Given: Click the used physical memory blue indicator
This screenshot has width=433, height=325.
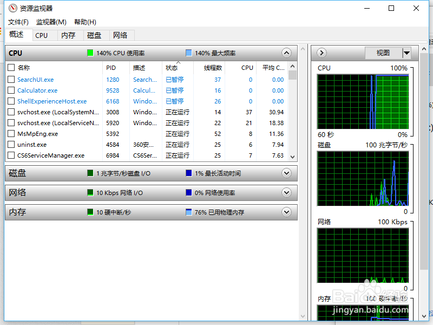Looking at the screenshot, I should point(188,212).
